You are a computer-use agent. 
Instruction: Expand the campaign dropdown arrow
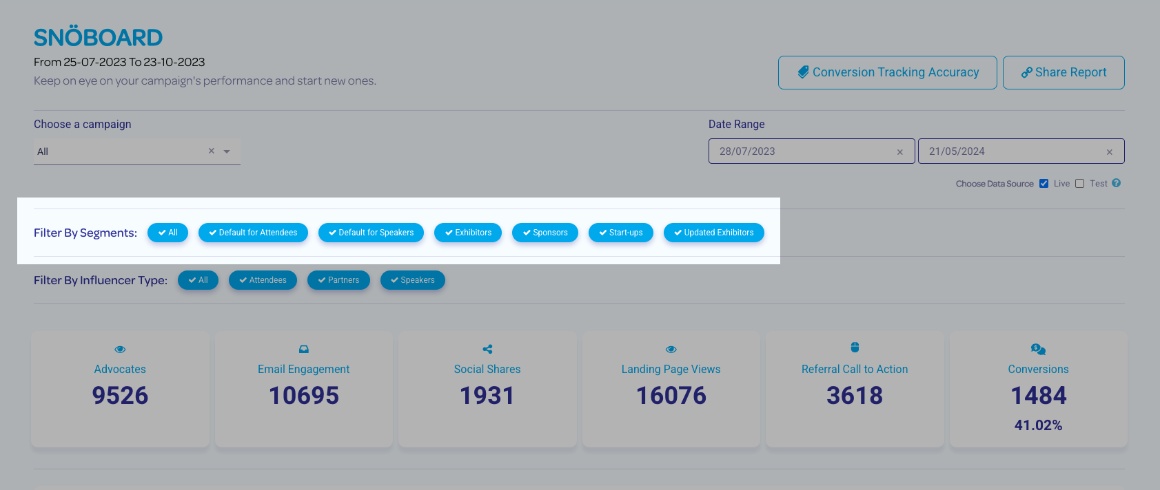[227, 151]
